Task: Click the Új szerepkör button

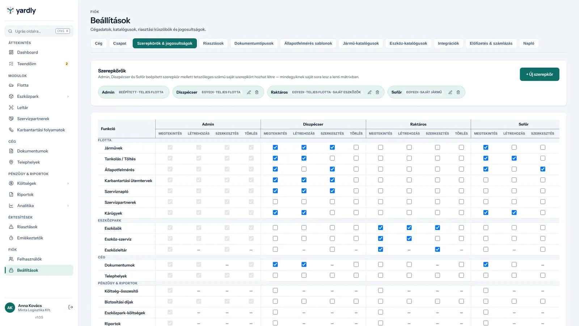Action: point(540,74)
